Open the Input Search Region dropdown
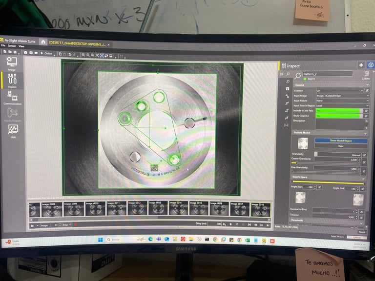Image resolution: width=375 pixels, height=281 pixels. (x=342, y=105)
